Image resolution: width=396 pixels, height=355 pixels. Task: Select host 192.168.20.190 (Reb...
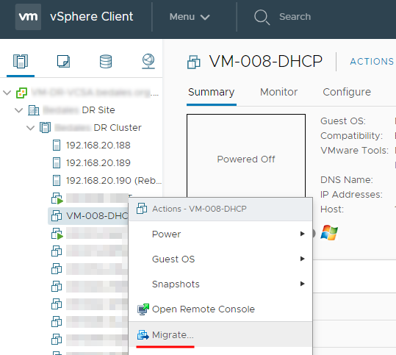tap(114, 181)
